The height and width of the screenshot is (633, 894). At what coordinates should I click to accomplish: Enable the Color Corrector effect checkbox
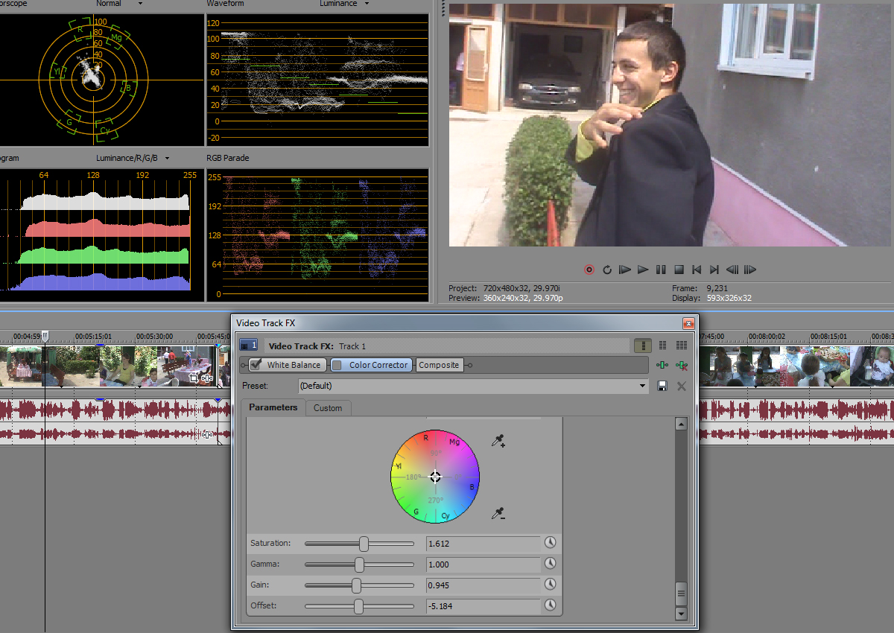pyautogui.click(x=337, y=365)
